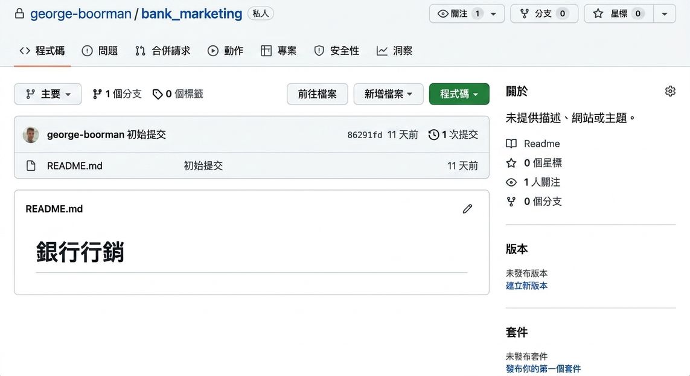Click the 版本 releases heading
This screenshot has width=690, height=376.
(517, 249)
